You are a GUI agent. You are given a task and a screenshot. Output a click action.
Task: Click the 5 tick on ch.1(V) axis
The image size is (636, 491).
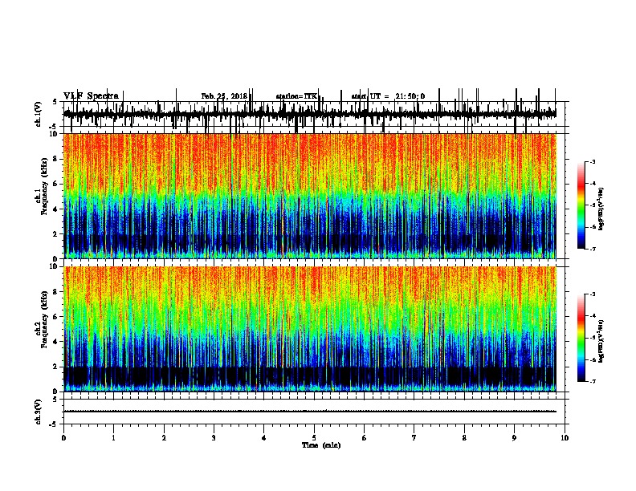55,102
